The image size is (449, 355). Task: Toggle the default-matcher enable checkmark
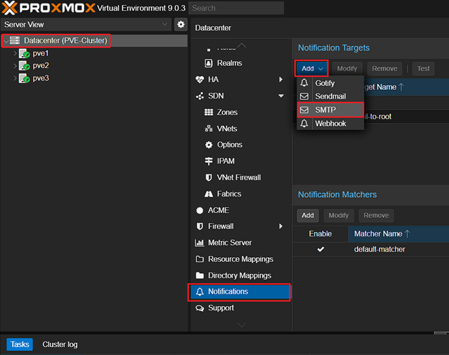(x=321, y=249)
